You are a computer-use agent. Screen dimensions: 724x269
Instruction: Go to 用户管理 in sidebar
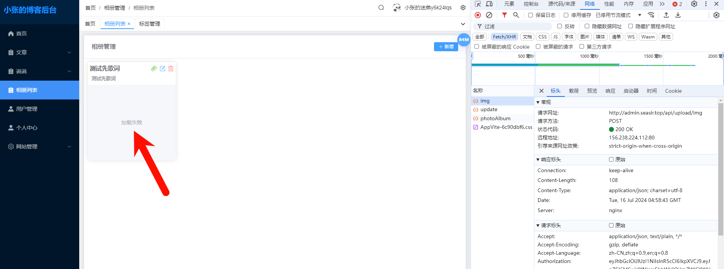pos(40,109)
